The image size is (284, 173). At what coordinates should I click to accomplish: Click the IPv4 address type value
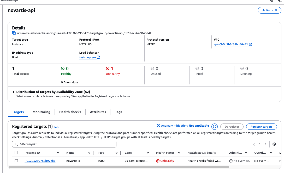[15, 57]
